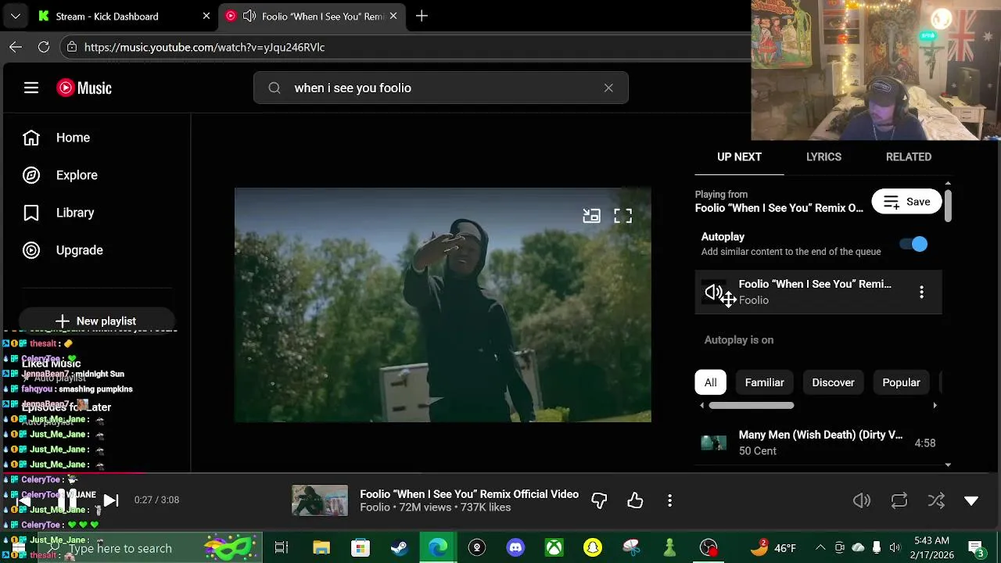
Task: Dislike the current song
Action: click(x=599, y=500)
